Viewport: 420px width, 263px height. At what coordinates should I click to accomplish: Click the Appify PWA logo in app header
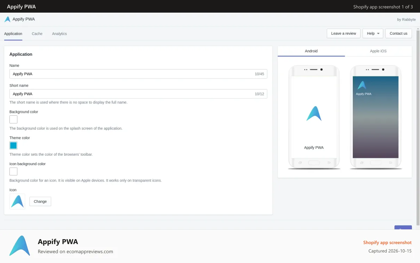(x=7, y=19)
